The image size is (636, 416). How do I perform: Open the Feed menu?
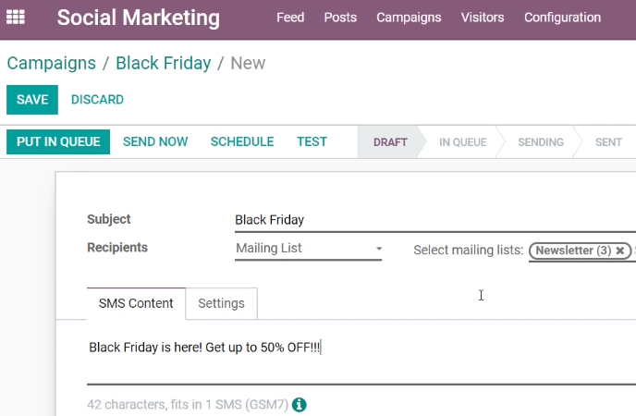point(290,18)
